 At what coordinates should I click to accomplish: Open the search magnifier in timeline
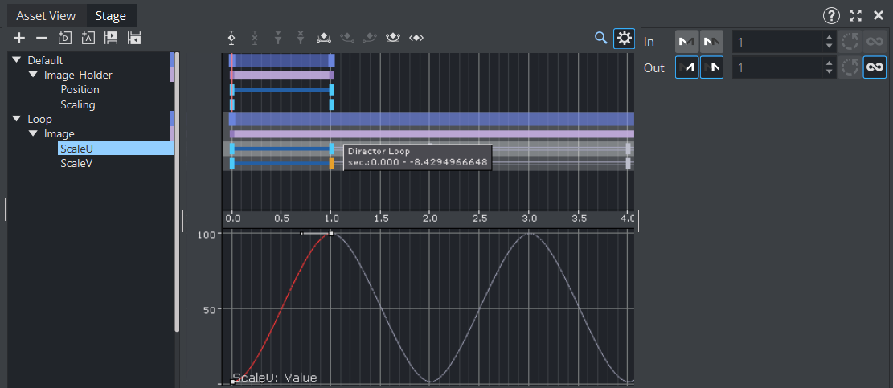click(x=600, y=38)
